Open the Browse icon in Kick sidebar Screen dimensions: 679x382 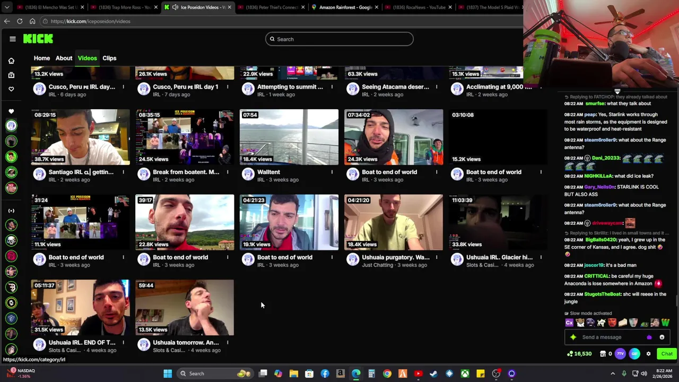(11, 75)
